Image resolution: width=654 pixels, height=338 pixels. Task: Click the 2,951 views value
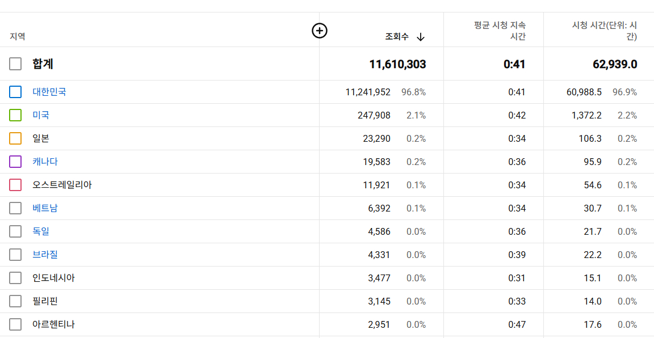click(x=379, y=324)
